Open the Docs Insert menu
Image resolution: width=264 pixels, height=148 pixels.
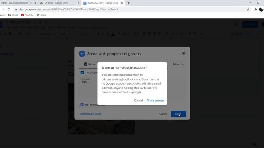(31, 28)
